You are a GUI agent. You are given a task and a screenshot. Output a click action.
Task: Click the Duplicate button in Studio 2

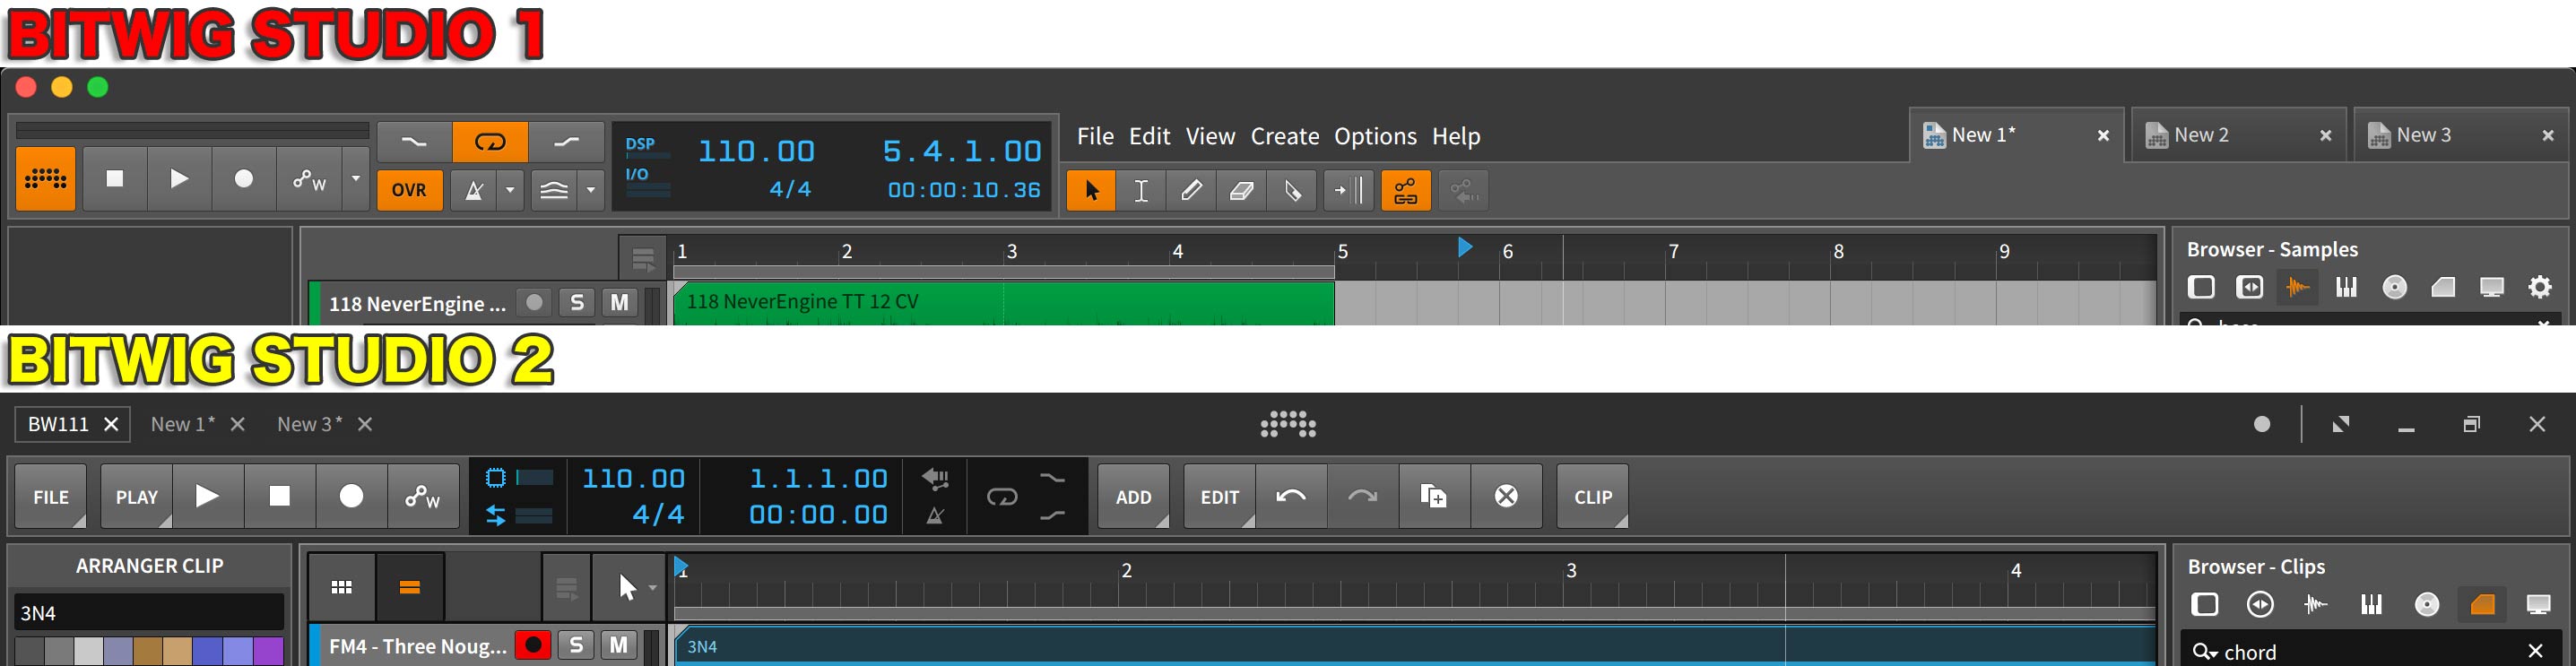pos(1434,497)
